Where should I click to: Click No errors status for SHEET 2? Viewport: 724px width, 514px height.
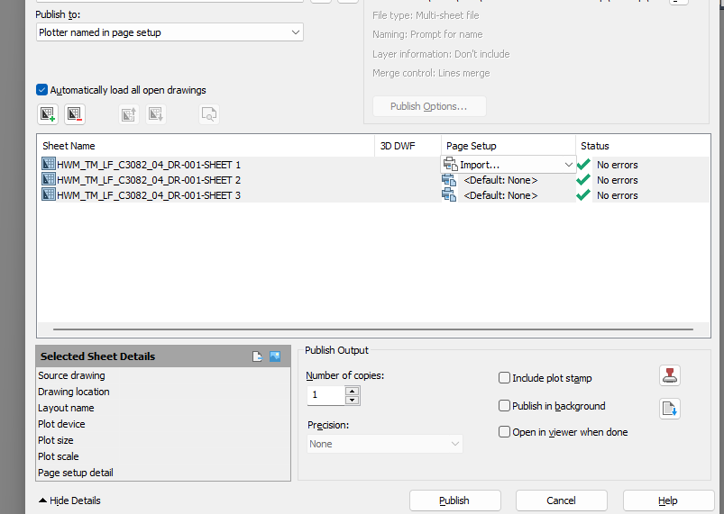click(x=618, y=180)
